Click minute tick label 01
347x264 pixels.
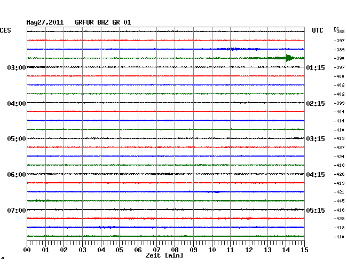pyautogui.click(x=45, y=250)
